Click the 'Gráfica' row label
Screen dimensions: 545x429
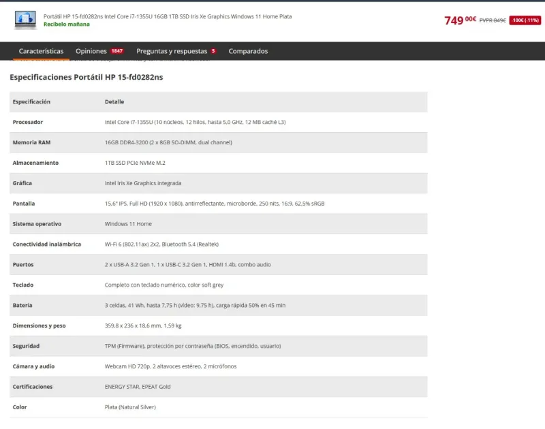coord(22,183)
